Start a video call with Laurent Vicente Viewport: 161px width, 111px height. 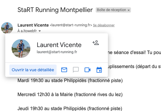coord(87,70)
